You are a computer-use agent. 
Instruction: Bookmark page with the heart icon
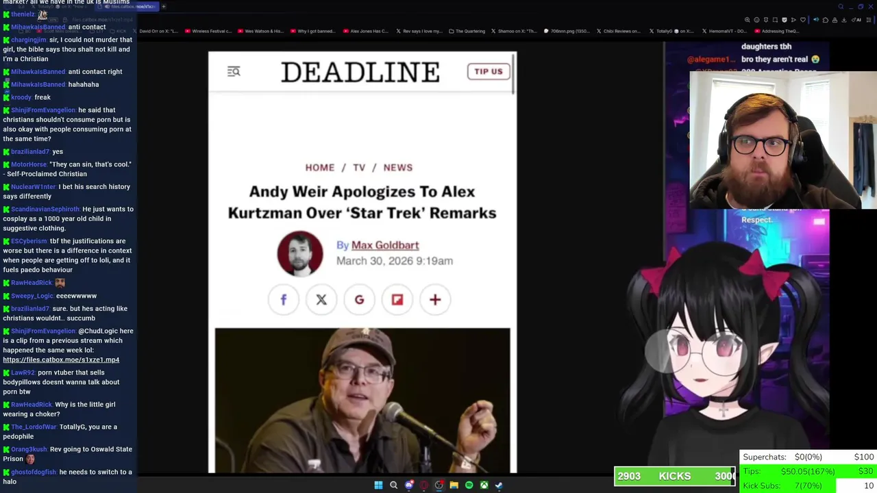(x=803, y=20)
